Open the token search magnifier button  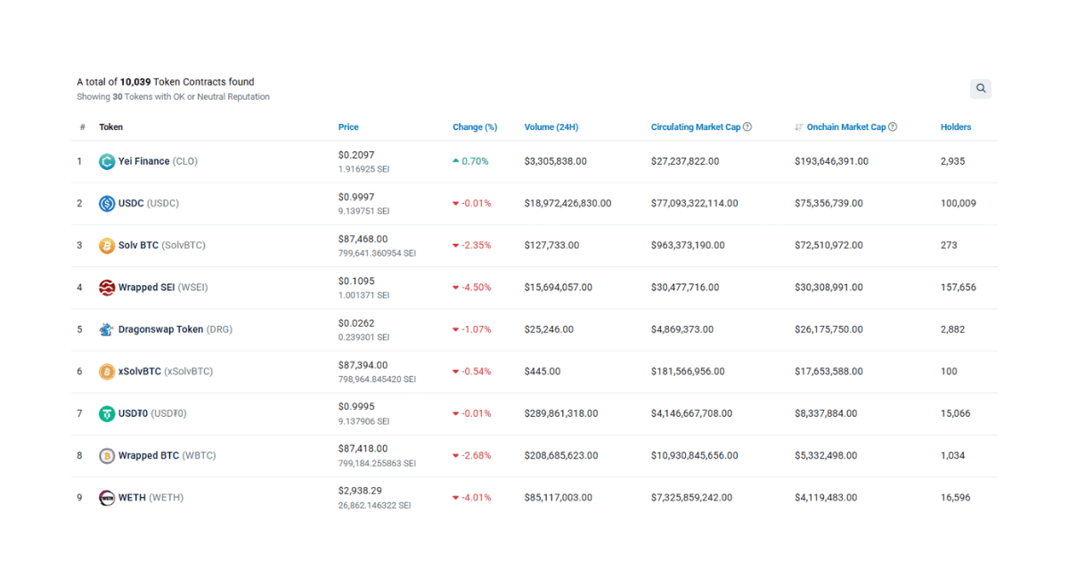[980, 88]
